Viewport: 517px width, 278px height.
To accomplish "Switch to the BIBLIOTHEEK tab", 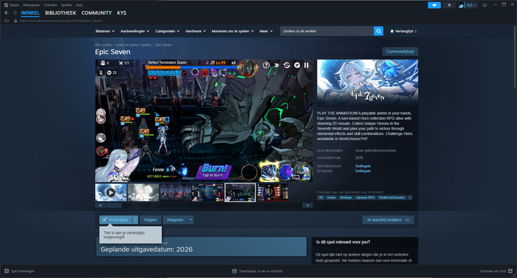I will coord(61,13).
